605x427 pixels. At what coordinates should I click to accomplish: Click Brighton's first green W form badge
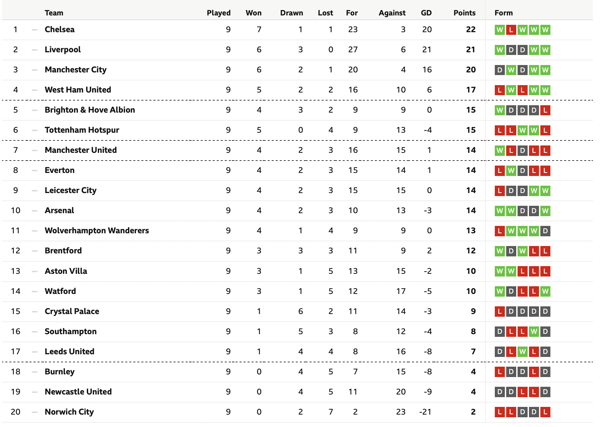[x=499, y=110]
